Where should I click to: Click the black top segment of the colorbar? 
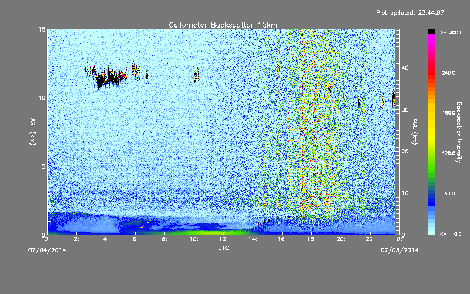[x=431, y=31]
